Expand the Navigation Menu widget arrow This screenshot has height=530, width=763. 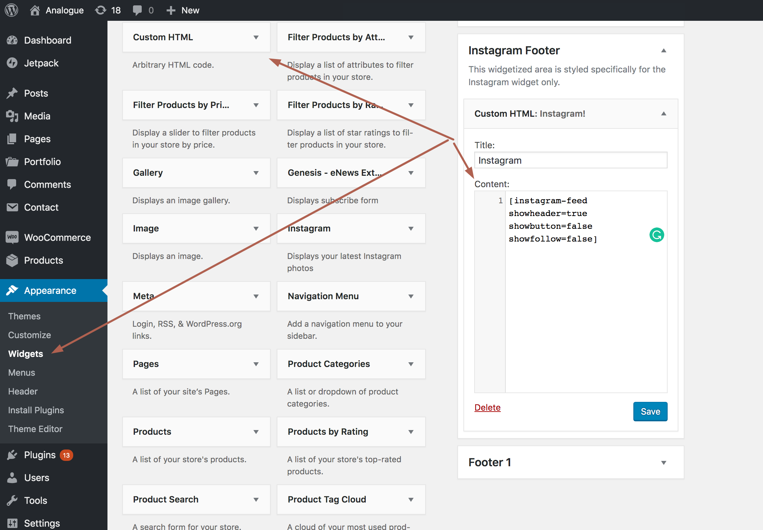coord(411,296)
